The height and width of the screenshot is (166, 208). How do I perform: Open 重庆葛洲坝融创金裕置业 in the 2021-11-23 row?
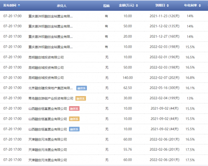[x=51, y=16]
